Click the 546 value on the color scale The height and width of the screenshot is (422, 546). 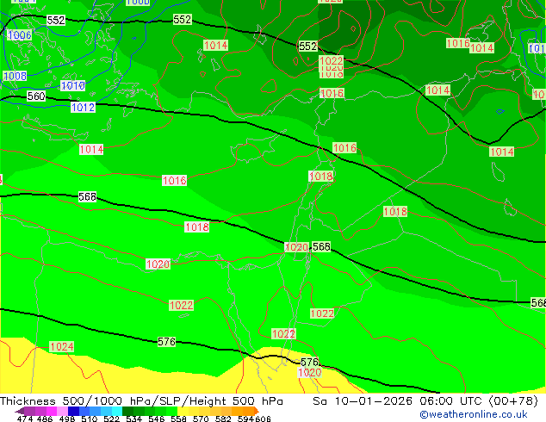coord(157,419)
